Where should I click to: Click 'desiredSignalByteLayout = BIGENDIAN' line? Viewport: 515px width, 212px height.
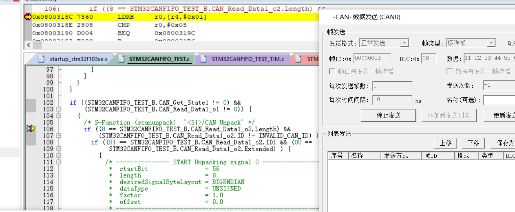177,182
